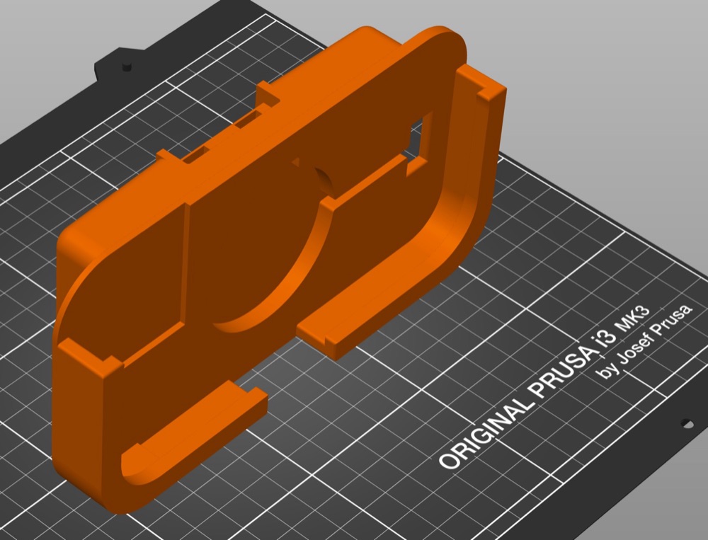Click the screw hole on the bed's right edge
The width and height of the screenshot is (708, 540).
pos(687,423)
